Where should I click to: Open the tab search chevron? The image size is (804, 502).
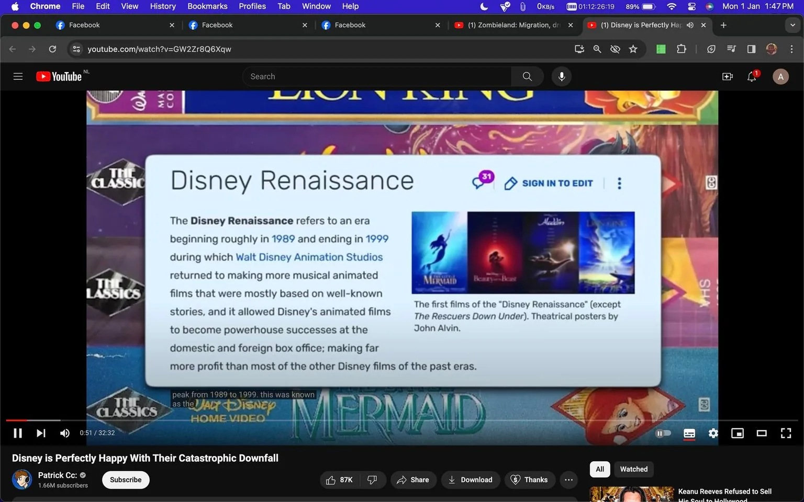click(792, 25)
